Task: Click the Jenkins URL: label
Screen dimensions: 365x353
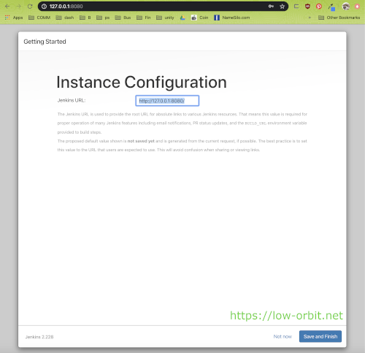Action: pyautogui.click(x=72, y=100)
